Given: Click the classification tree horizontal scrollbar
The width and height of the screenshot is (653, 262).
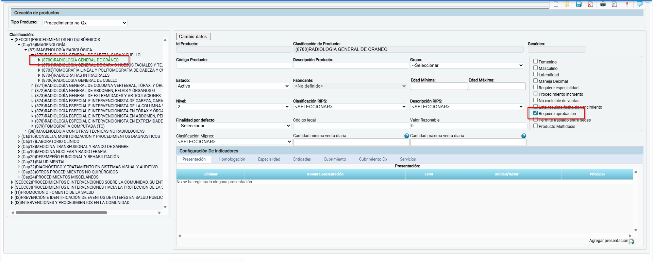Looking at the screenshot, I should [x=61, y=213].
